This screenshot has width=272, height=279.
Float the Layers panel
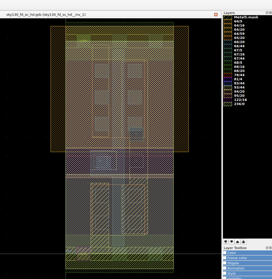click(267, 13)
